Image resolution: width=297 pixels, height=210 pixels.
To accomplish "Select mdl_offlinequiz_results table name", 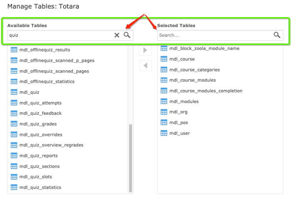I will coord(45,50).
